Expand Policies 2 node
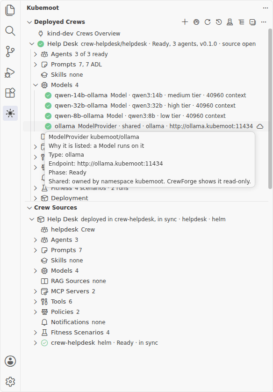This screenshot has height=392, width=273. (x=36, y=312)
